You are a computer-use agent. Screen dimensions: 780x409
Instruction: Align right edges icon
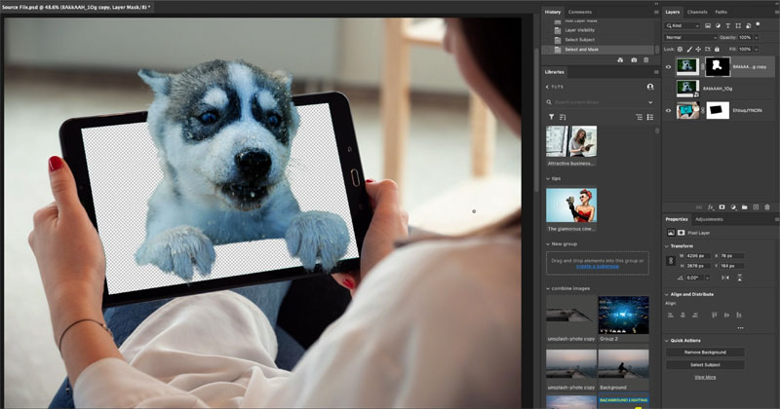695,315
